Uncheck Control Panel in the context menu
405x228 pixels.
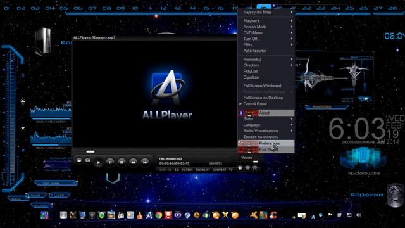(266, 104)
